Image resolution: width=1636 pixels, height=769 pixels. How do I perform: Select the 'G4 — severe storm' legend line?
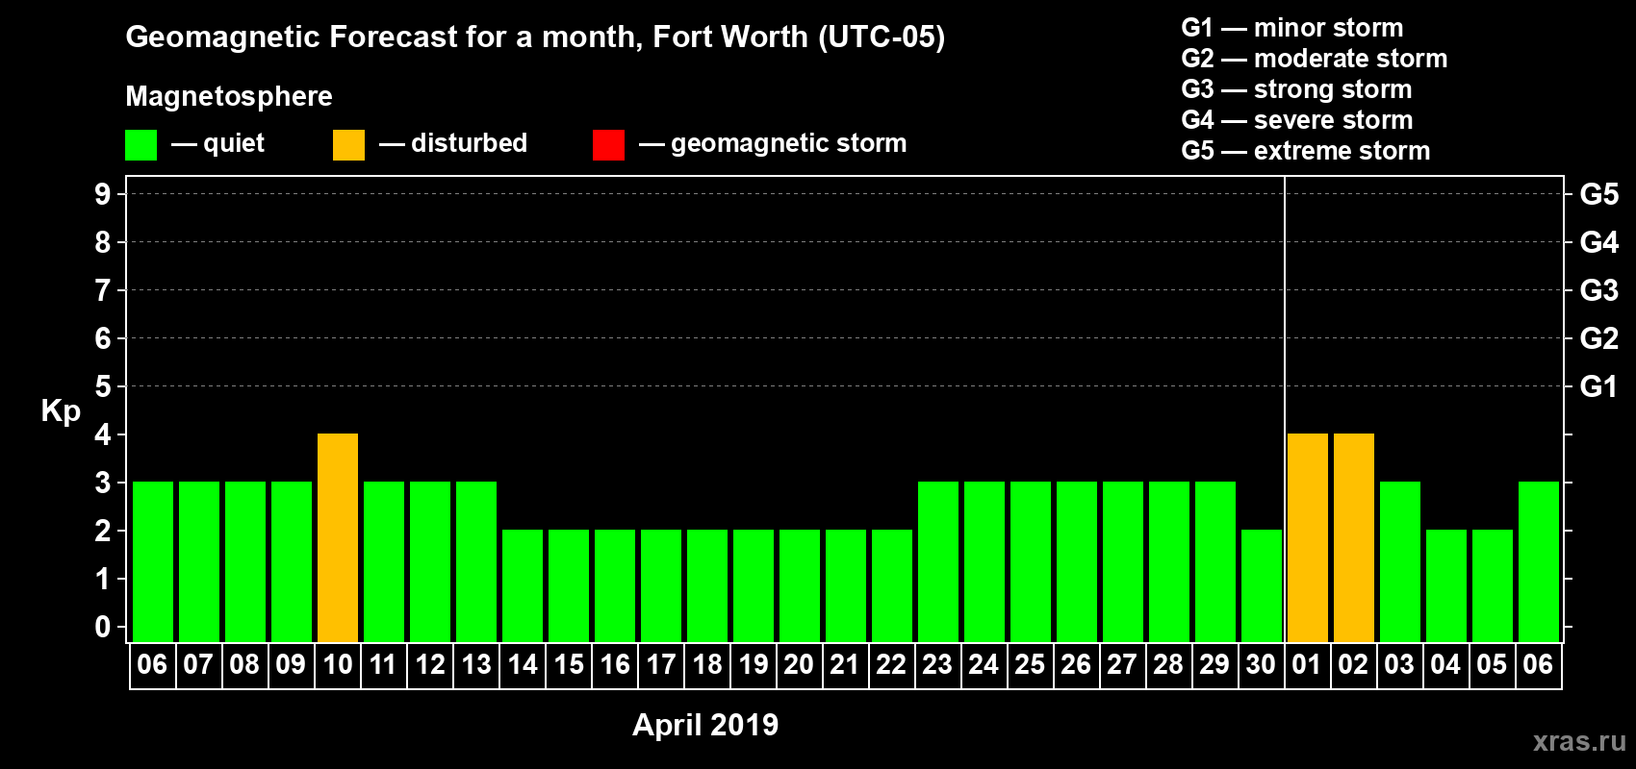pos(1297,120)
